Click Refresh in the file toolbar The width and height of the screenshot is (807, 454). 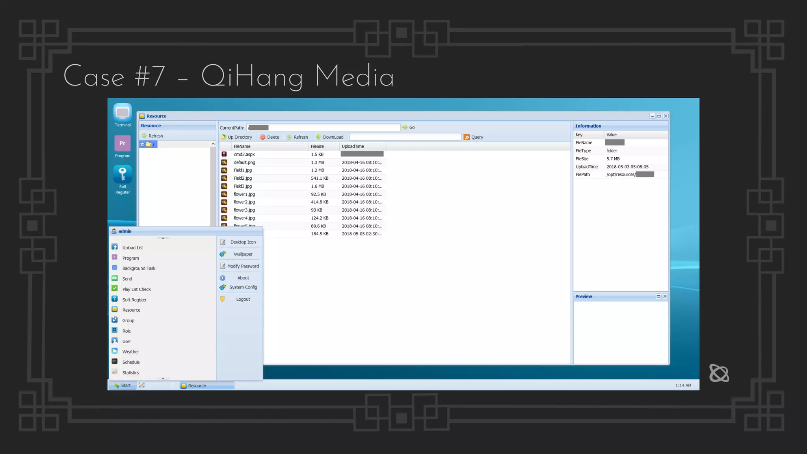pos(297,137)
